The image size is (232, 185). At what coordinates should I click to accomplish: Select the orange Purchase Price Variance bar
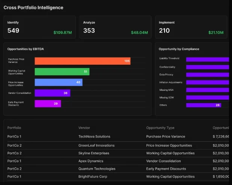82,61
